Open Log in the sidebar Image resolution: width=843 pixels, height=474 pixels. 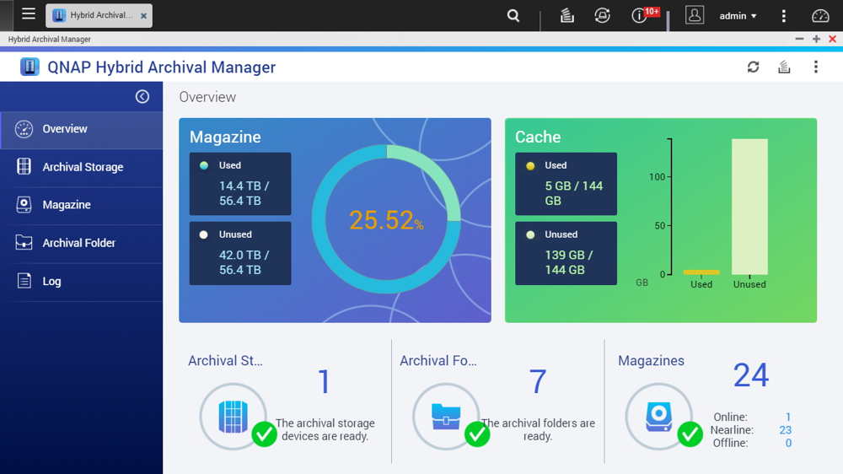pos(82,282)
